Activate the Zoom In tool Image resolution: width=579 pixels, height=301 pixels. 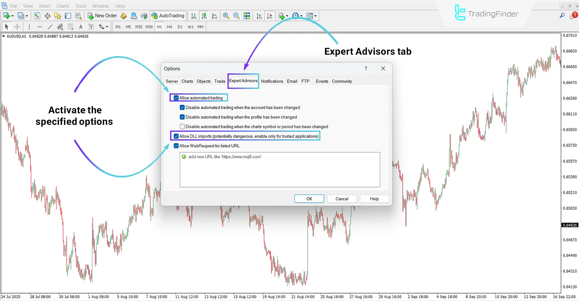226,16
